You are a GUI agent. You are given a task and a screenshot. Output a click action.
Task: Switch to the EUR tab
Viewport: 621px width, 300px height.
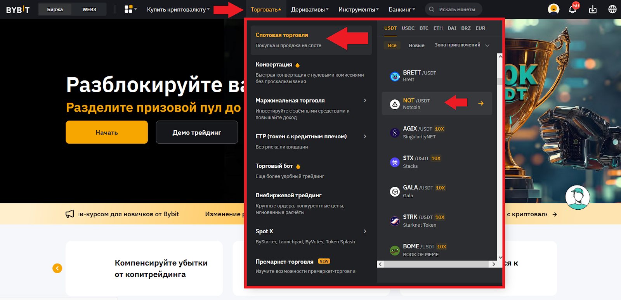(480, 28)
